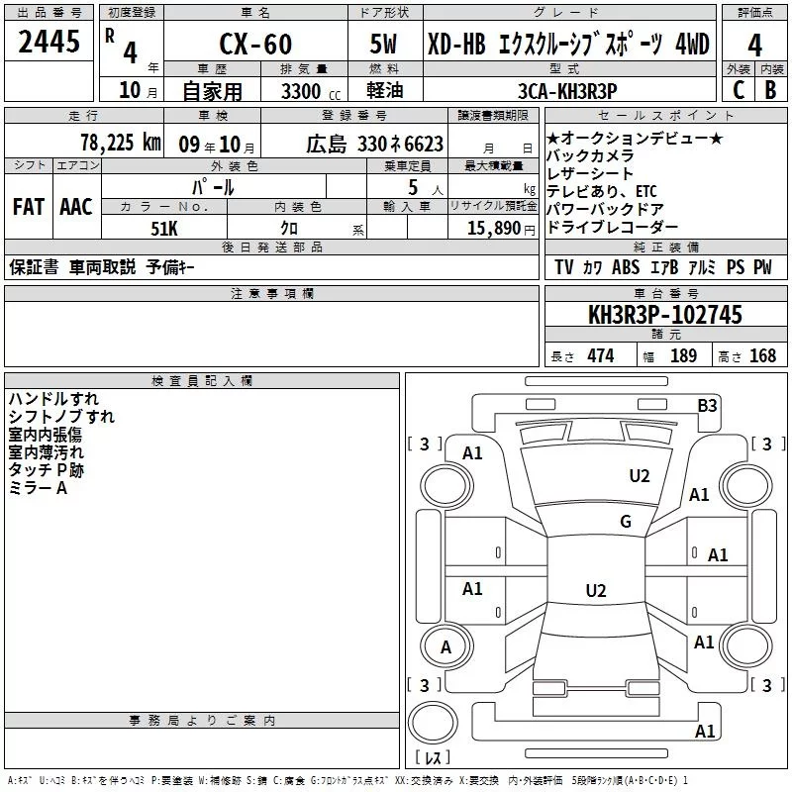Select the U2 mark on the roof
Screen dimensions: 792x792
(x=596, y=590)
